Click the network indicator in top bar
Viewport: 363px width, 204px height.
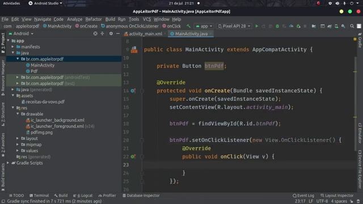coord(330,3)
